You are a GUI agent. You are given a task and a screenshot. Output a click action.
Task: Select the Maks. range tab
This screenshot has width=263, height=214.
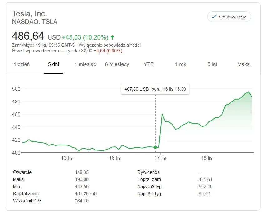244,64
